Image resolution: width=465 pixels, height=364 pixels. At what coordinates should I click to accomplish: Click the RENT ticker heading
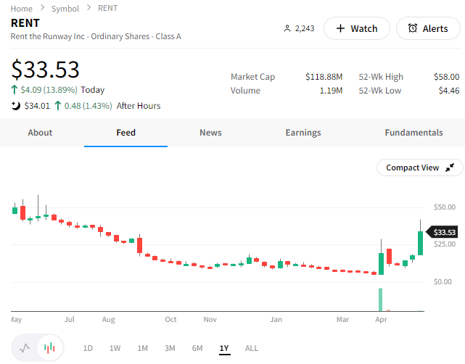tap(25, 22)
